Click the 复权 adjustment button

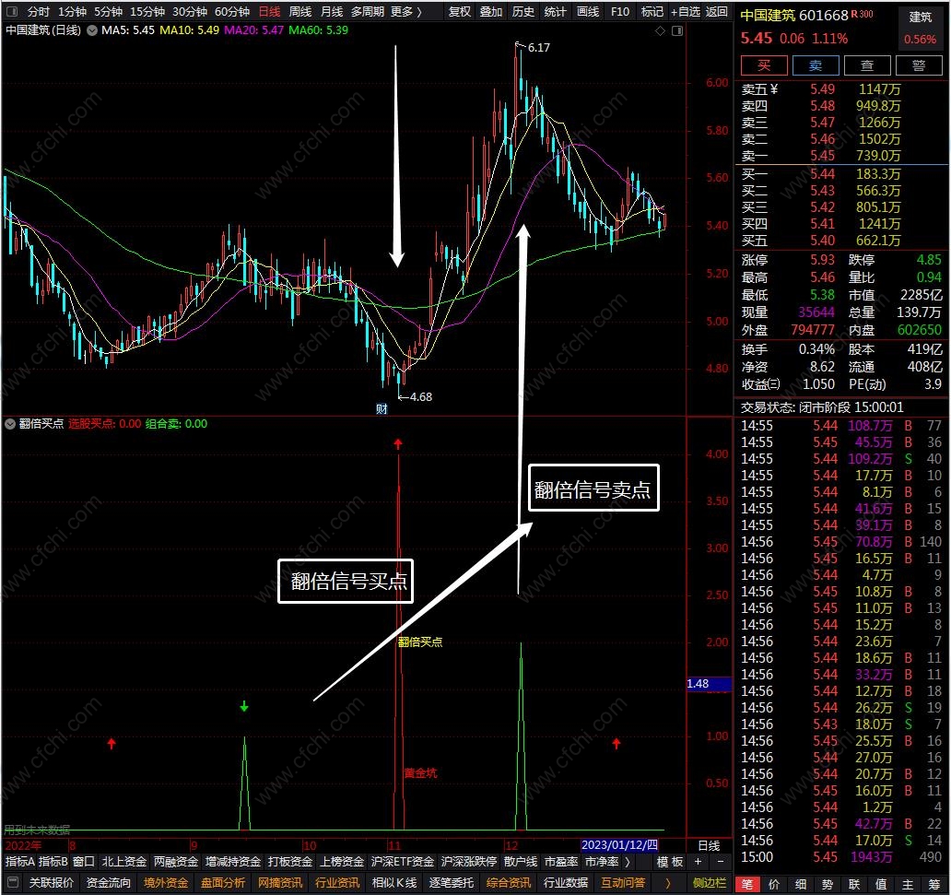pos(460,12)
